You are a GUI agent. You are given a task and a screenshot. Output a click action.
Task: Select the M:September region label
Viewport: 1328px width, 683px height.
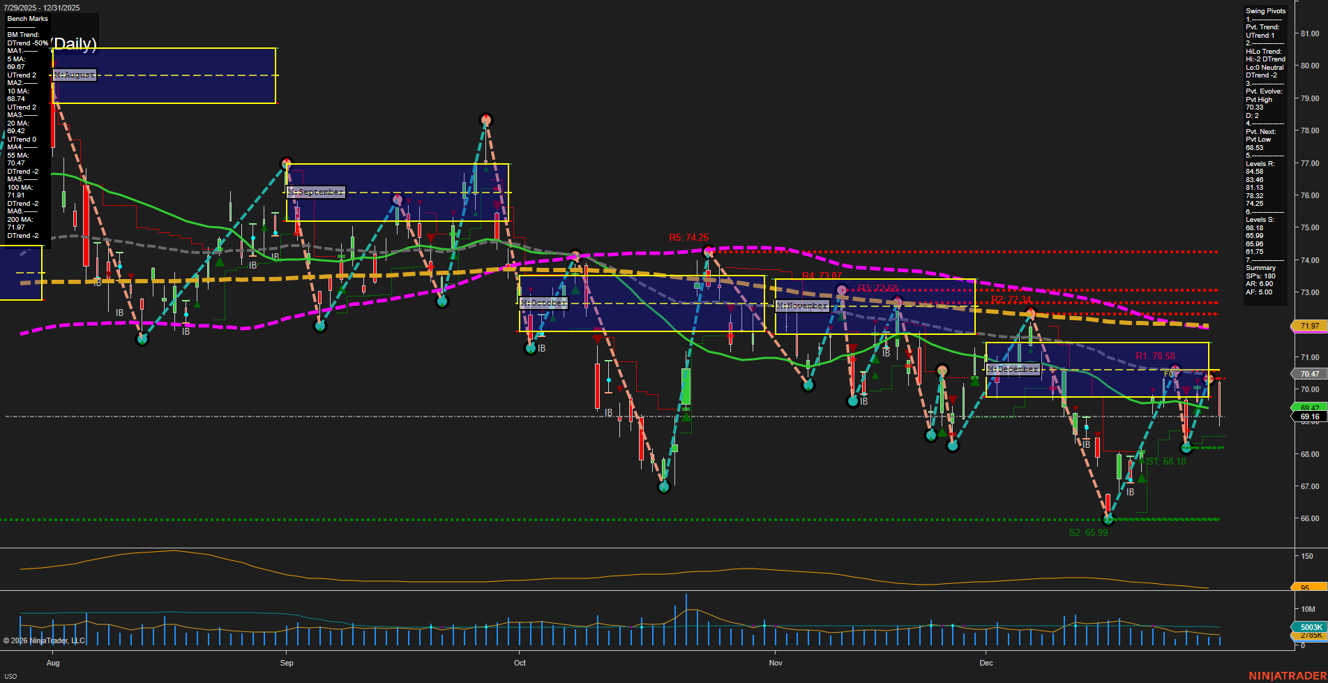(x=315, y=192)
